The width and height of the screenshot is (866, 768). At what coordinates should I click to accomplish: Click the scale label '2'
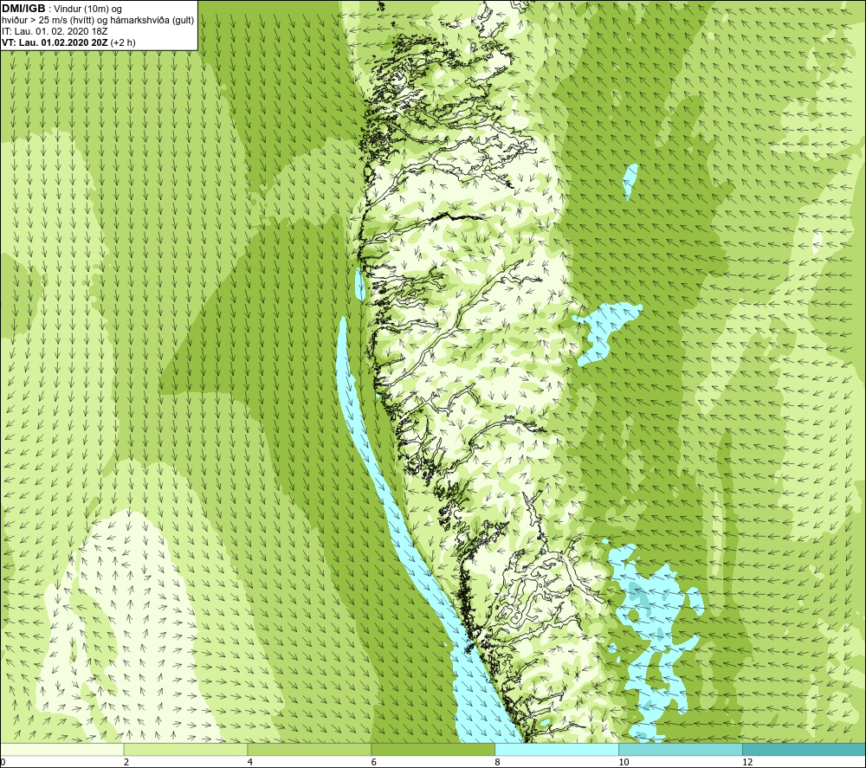[x=126, y=762]
